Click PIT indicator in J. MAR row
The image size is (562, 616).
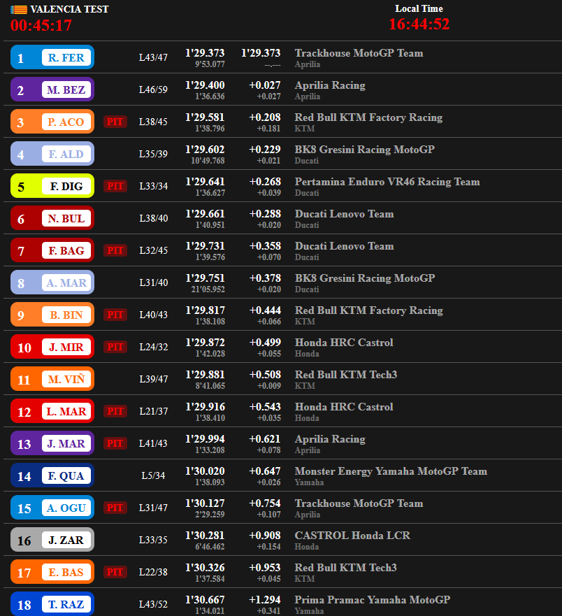[x=115, y=443]
